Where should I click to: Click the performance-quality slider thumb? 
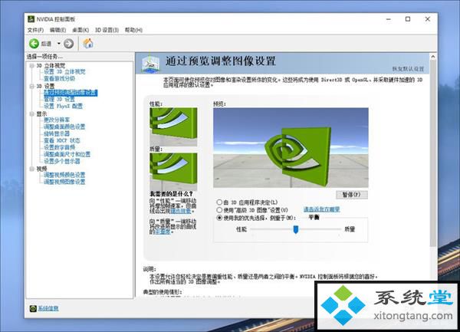[x=296, y=229]
